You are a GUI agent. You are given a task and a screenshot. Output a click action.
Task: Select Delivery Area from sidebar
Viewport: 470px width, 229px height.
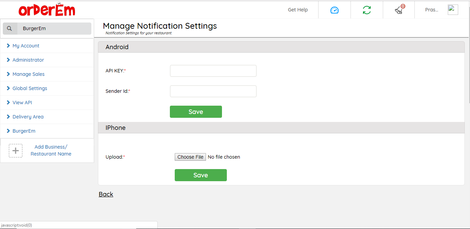[x=28, y=117]
